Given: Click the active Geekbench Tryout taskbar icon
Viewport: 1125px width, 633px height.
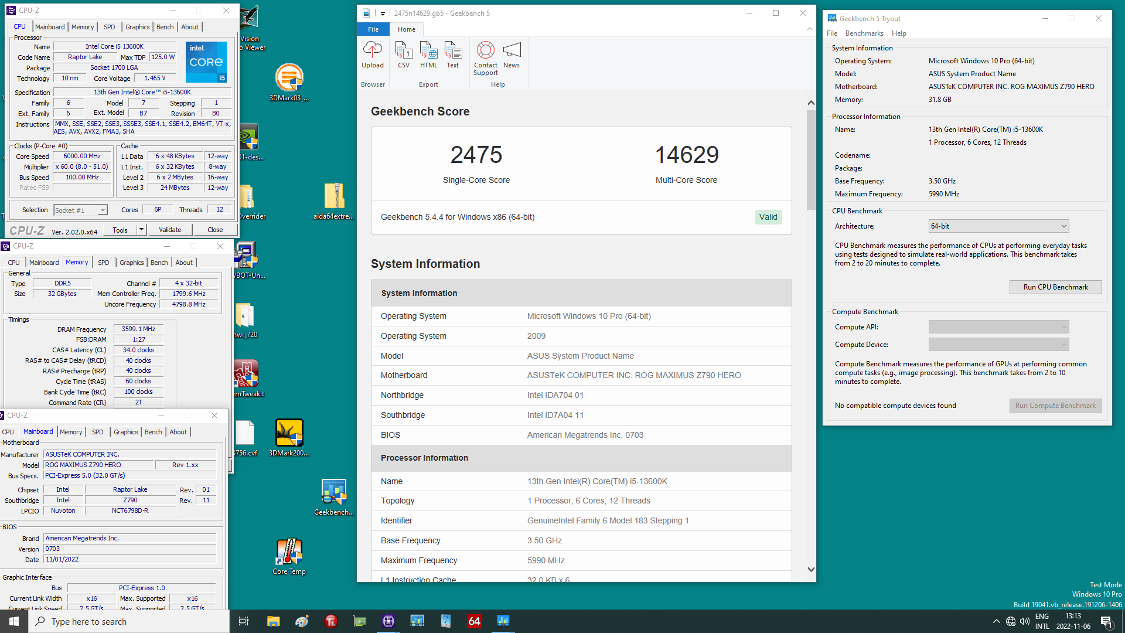Looking at the screenshot, I should click(x=503, y=621).
